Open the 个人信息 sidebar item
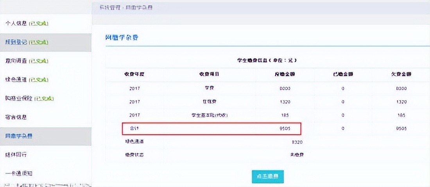Screen dimensions: 430x187 pyautogui.click(x=27, y=23)
